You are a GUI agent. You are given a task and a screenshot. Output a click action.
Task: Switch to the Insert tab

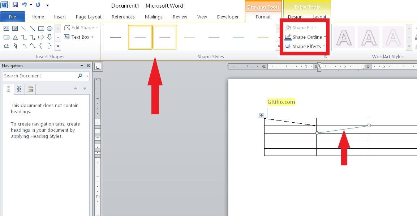(60, 17)
